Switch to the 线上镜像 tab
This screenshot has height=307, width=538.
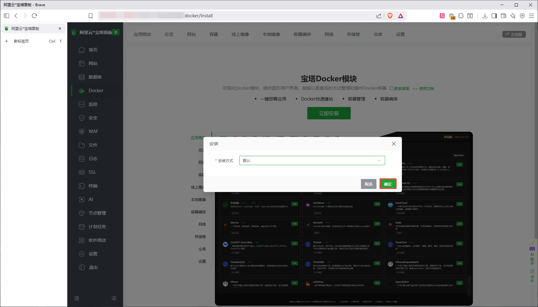[240, 34]
